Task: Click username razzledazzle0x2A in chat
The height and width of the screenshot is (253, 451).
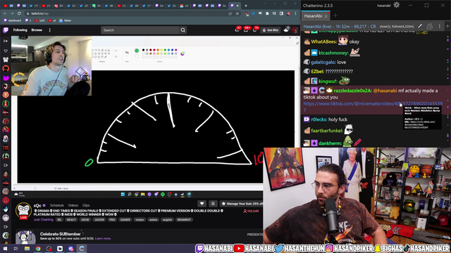Action: pyautogui.click(x=352, y=91)
